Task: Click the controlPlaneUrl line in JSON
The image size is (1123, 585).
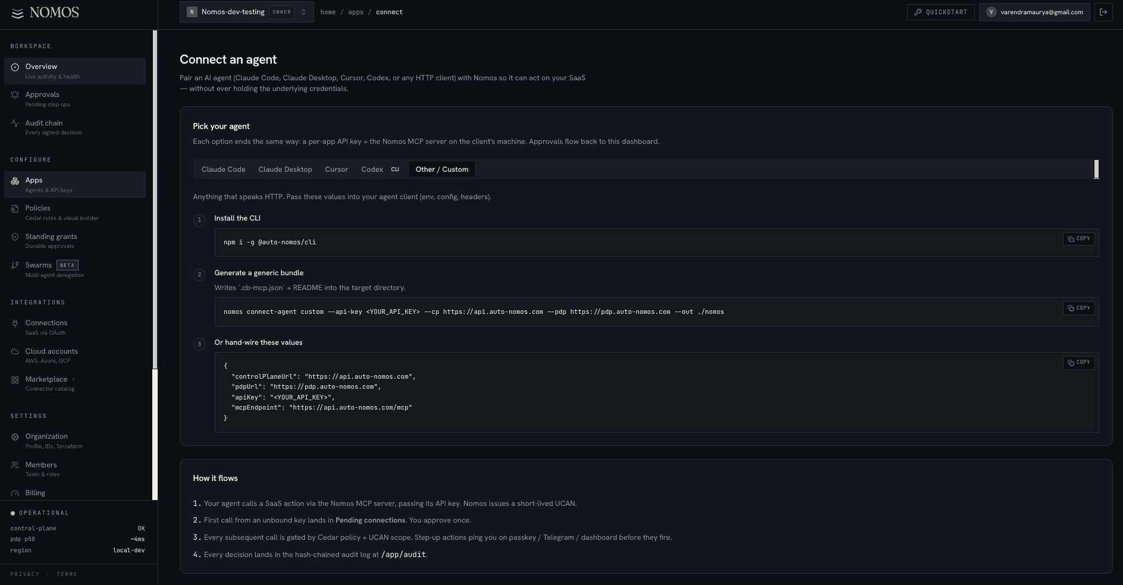Action: 324,377
